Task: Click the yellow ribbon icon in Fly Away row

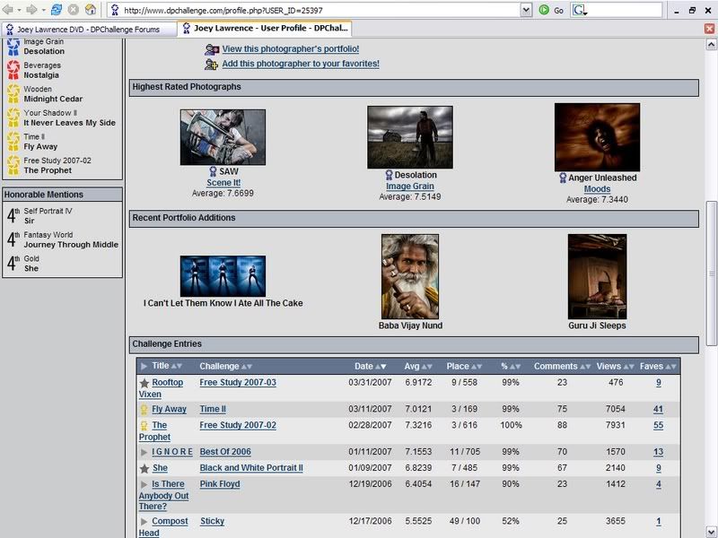Action: tap(144, 410)
